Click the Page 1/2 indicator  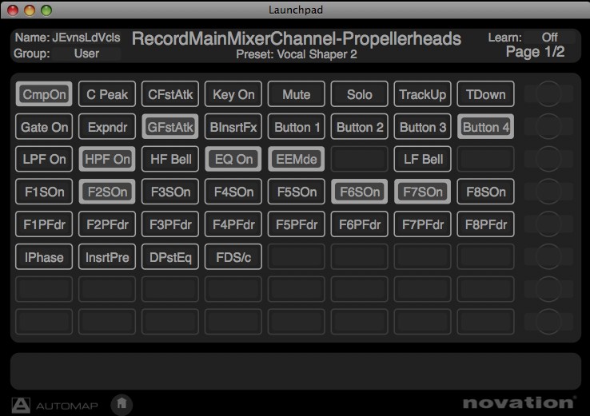[535, 51]
